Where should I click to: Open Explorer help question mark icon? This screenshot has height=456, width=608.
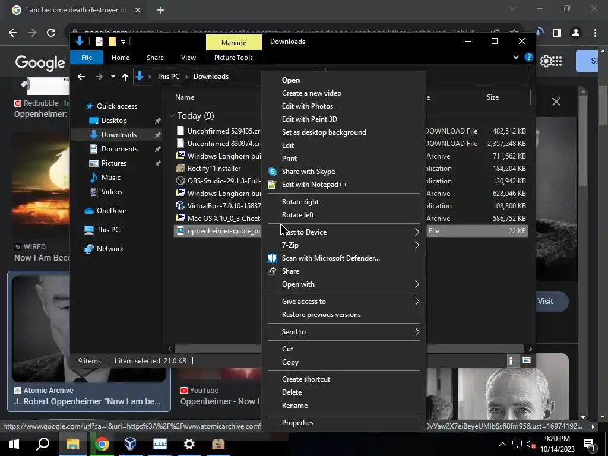click(529, 58)
